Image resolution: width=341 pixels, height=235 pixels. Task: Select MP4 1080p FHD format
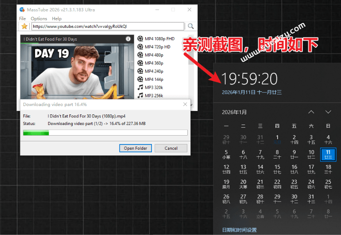(x=159, y=39)
